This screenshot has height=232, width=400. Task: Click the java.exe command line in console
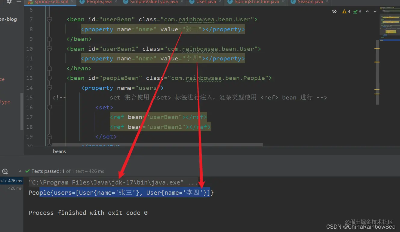pyautogui.click(x=113, y=182)
